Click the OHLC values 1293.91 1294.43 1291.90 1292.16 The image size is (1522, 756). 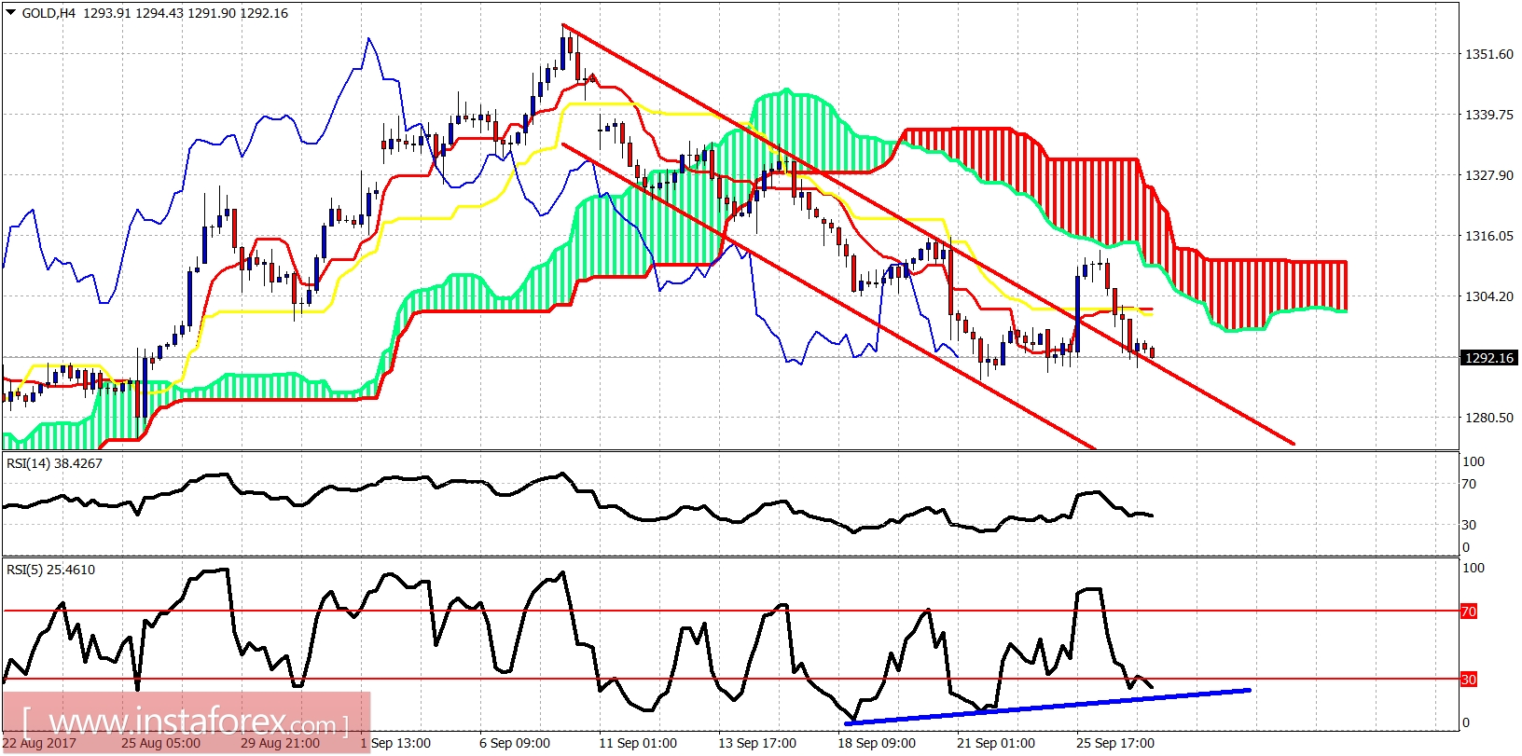(x=186, y=13)
